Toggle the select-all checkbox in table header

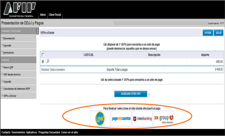43,55
